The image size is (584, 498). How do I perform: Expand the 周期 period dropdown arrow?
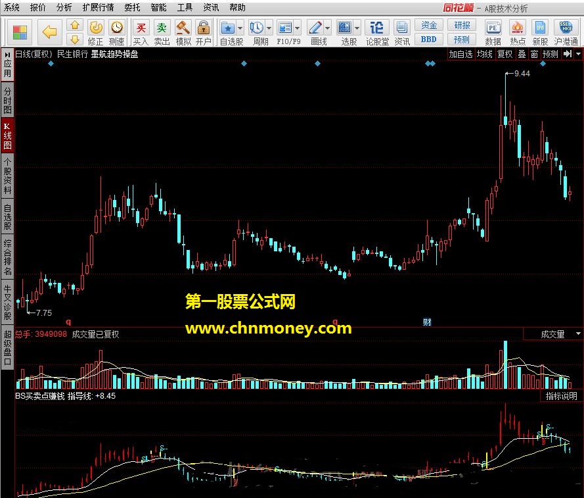click(x=269, y=28)
